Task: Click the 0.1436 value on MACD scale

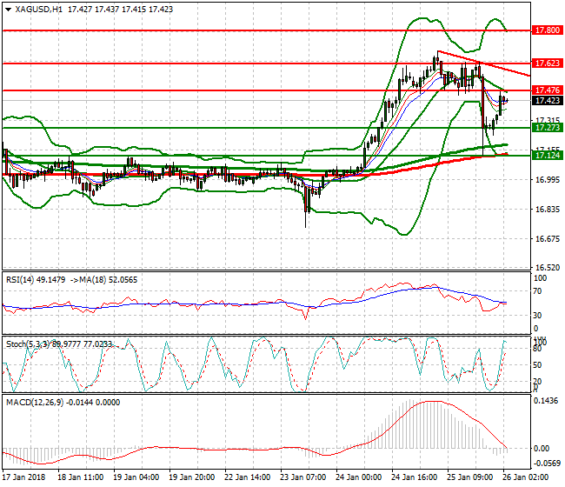Action: [x=544, y=402]
